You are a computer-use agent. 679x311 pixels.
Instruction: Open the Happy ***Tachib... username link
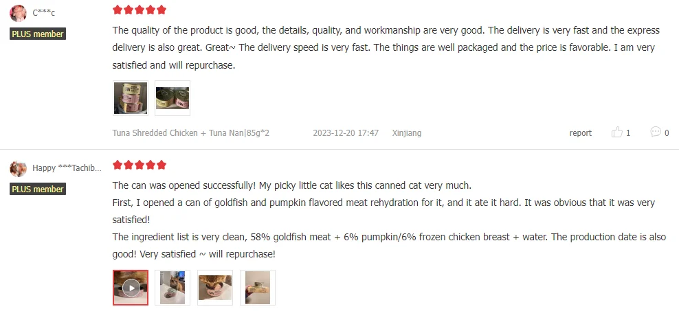(x=67, y=168)
